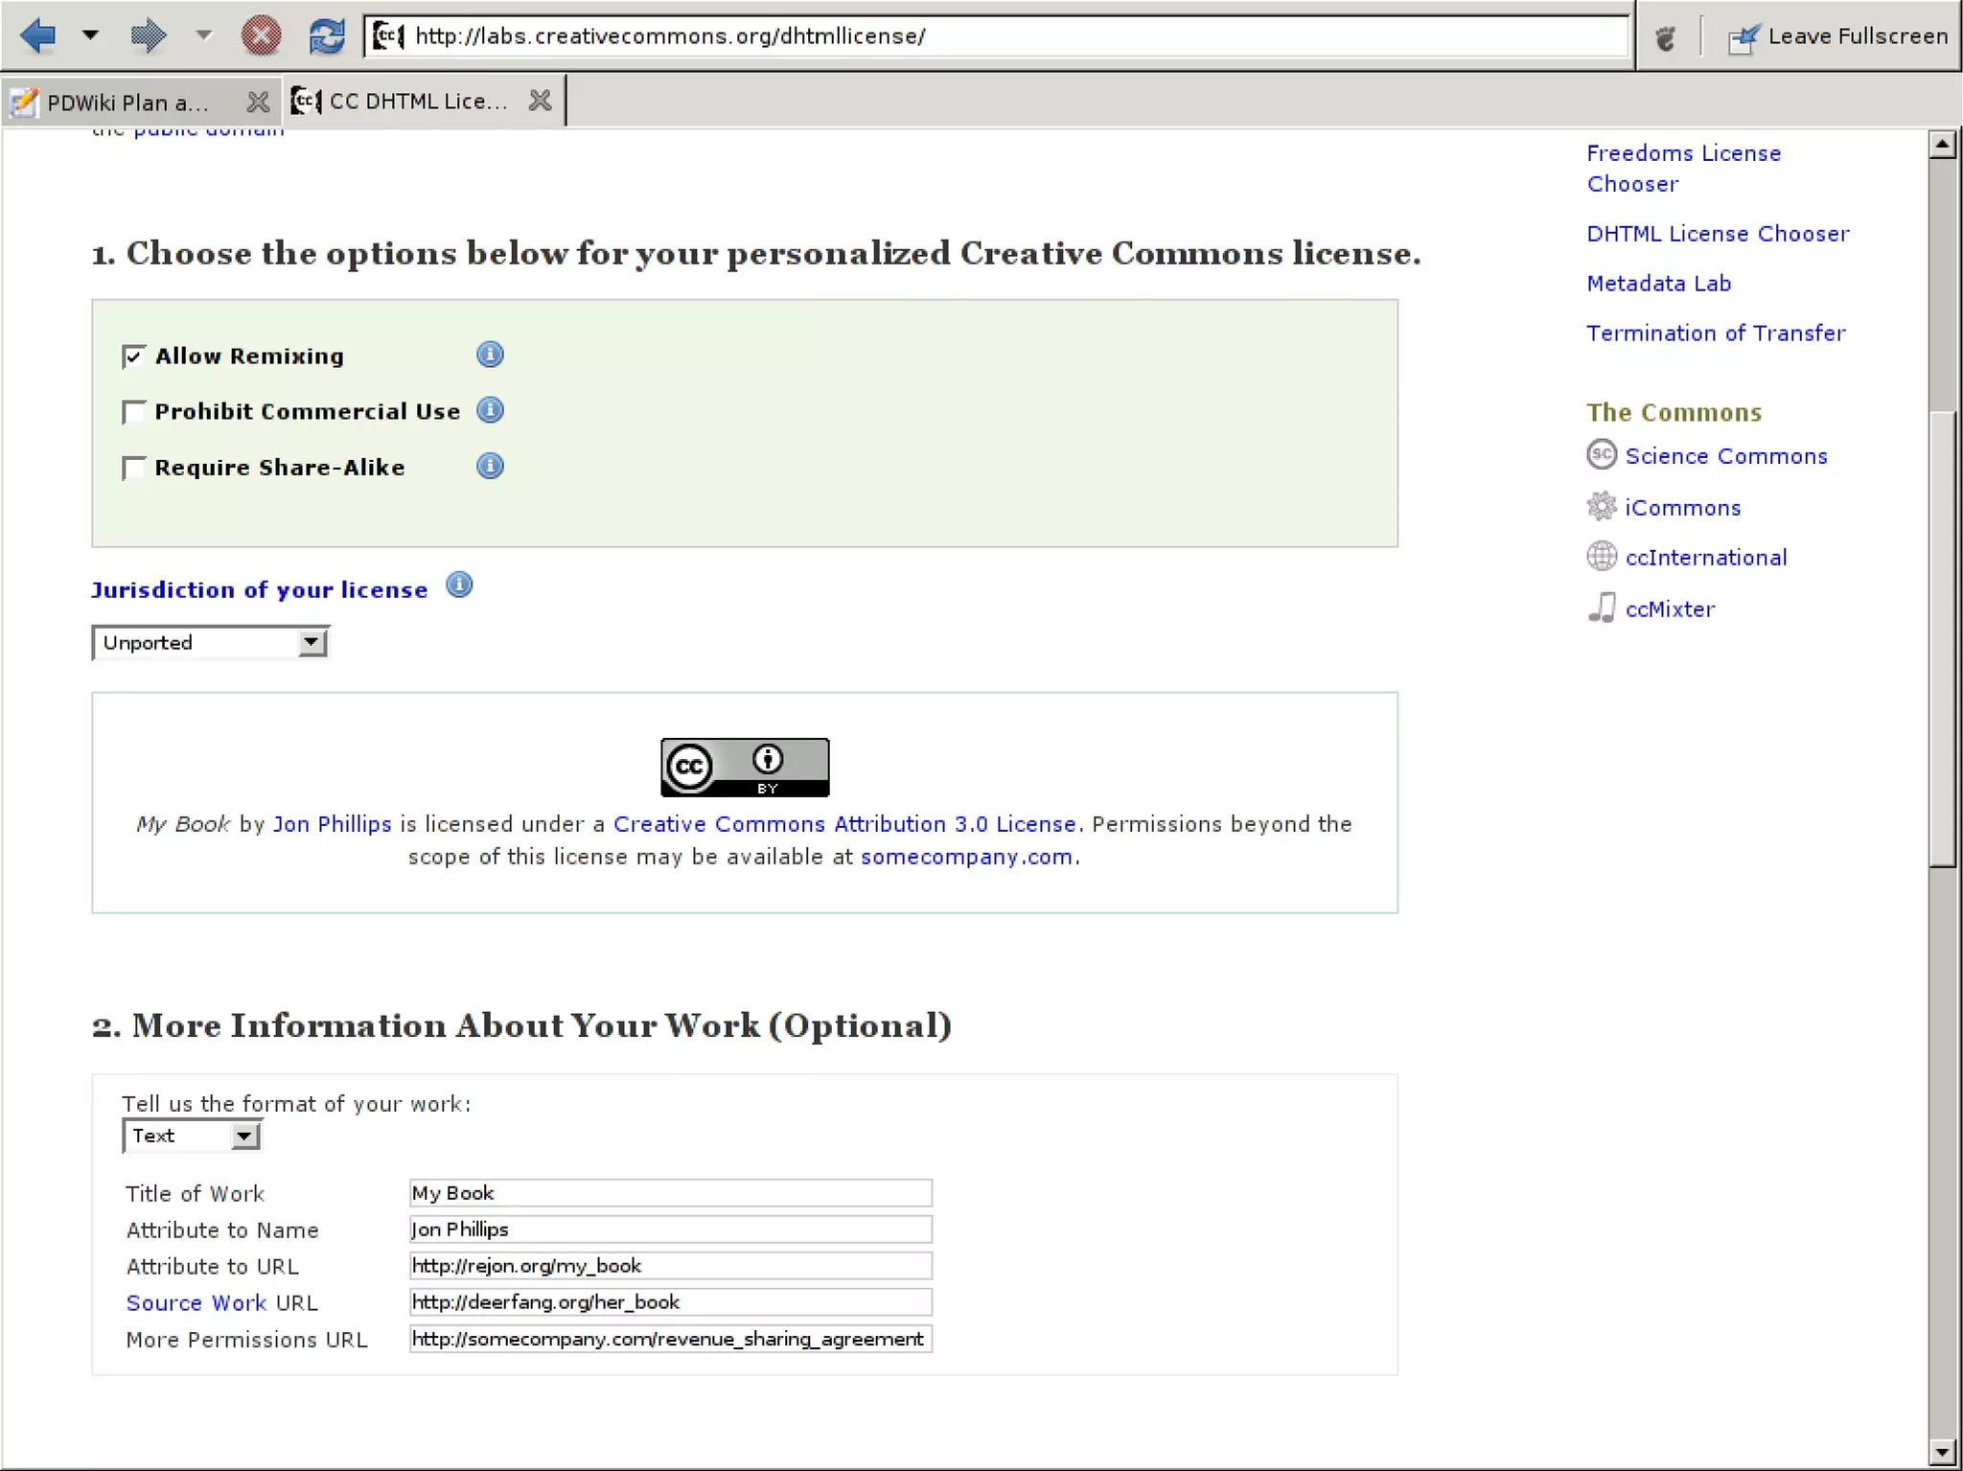This screenshot has width=1963, height=1471.
Task: Click the Forward navigation arrow
Action: tap(148, 36)
